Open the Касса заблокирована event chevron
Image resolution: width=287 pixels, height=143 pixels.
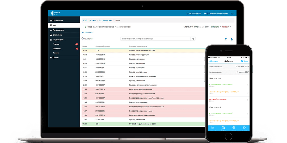pyautogui.click(x=248, y=100)
